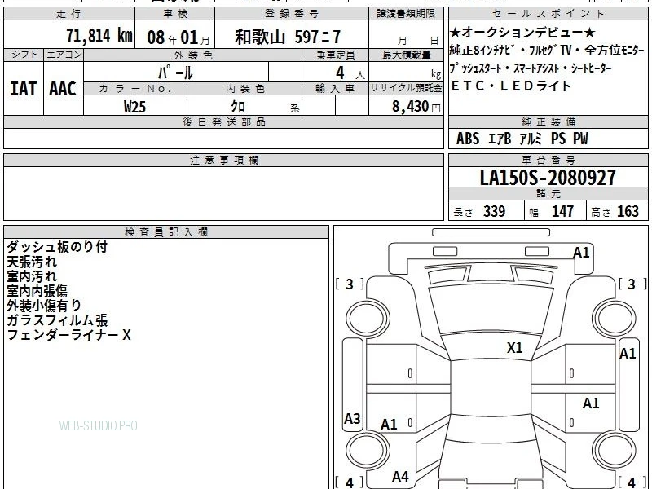
Task: Select the mileage value 71,814 km
Action: (x=99, y=36)
